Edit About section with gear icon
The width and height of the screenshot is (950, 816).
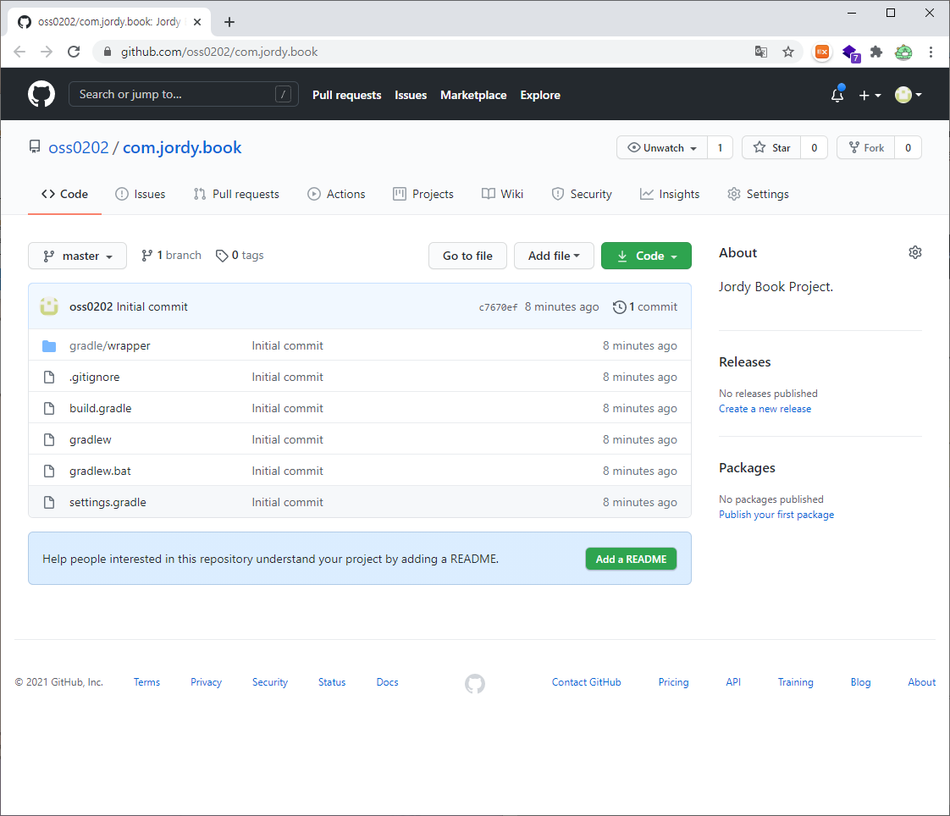[914, 252]
